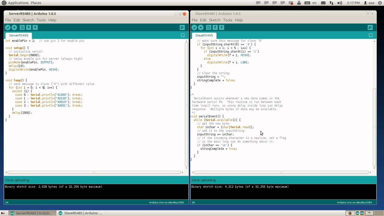This screenshot has height=216, width=384.
Task: Open Sketch menu in ServerRS485 window
Action: [x=28, y=20]
